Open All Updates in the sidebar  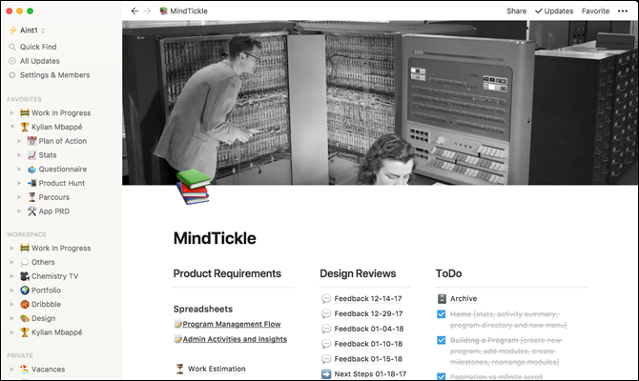[39, 61]
